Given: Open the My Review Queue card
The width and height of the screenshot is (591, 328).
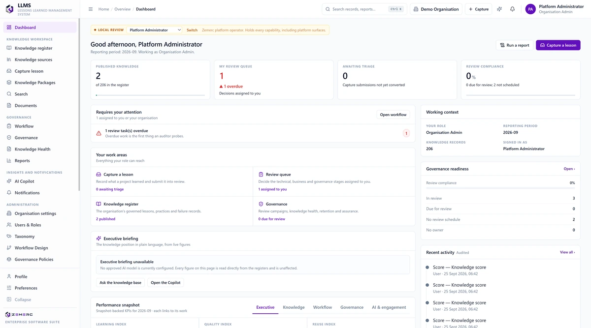Looking at the screenshot, I should 274,80.
